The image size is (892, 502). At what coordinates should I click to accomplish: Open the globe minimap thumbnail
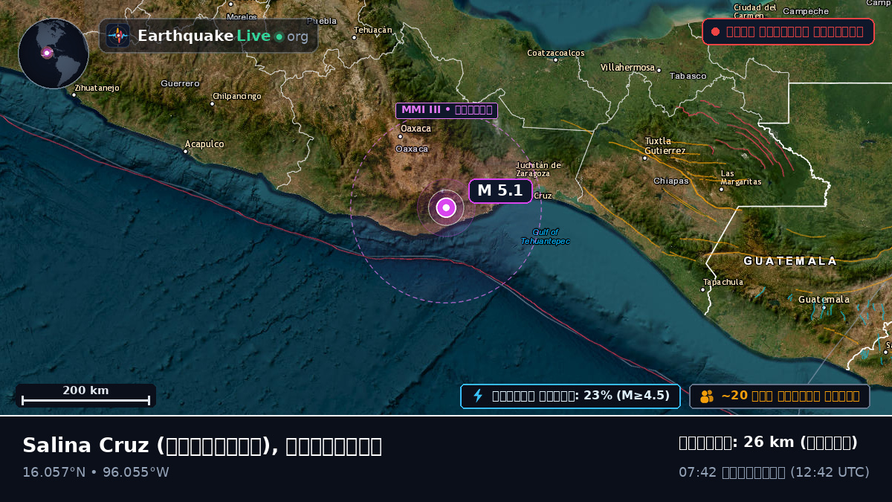click(x=54, y=54)
